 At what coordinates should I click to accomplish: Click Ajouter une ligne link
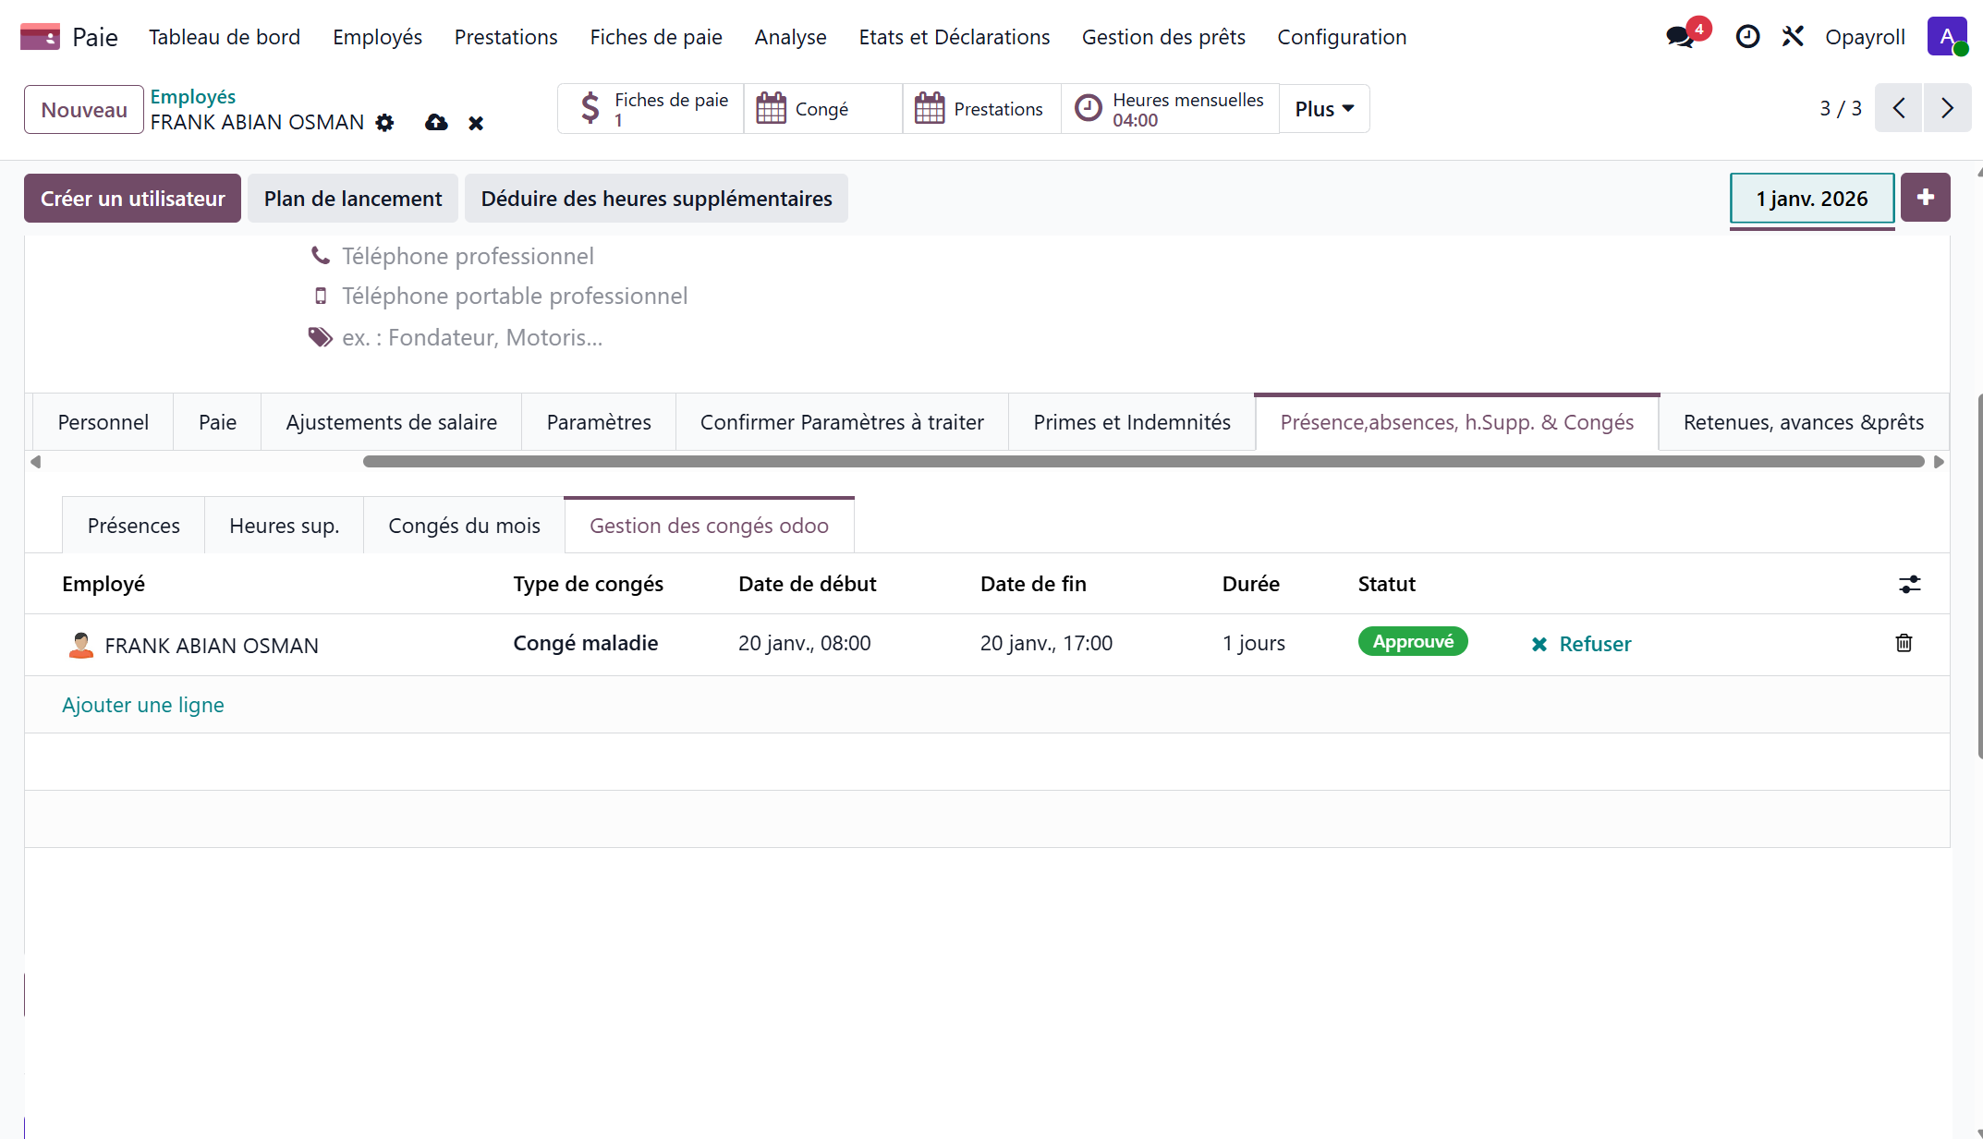pyautogui.click(x=142, y=705)
